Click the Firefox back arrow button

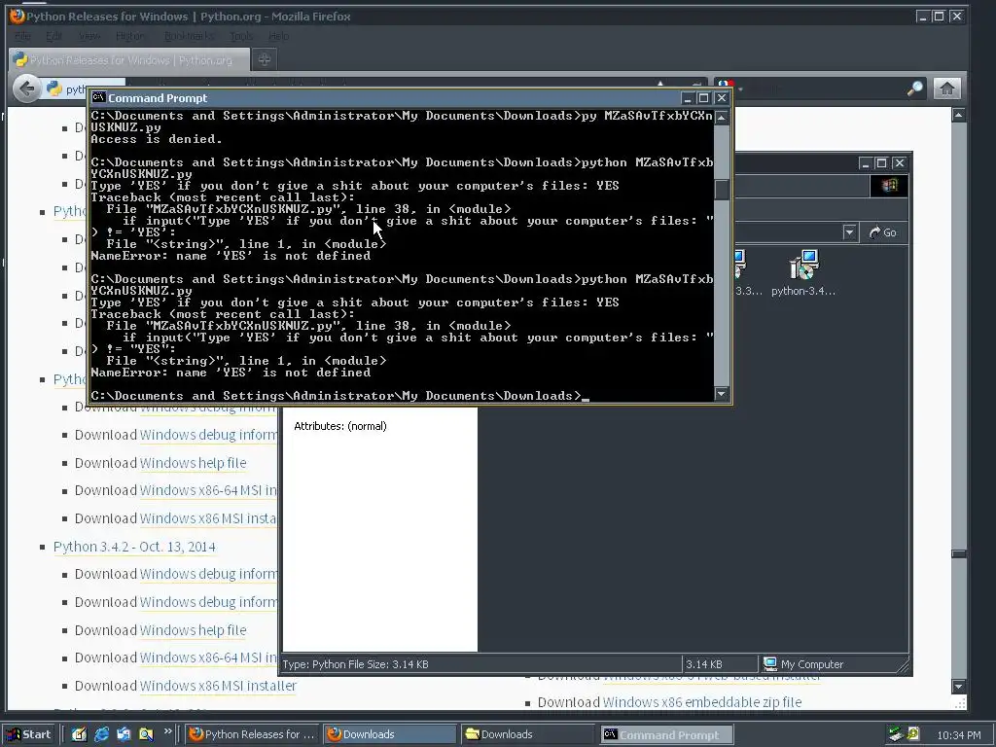point(26,89)
